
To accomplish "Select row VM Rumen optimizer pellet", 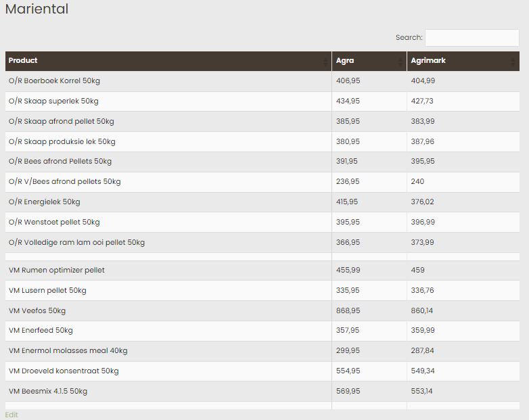I will pos(262,271).
